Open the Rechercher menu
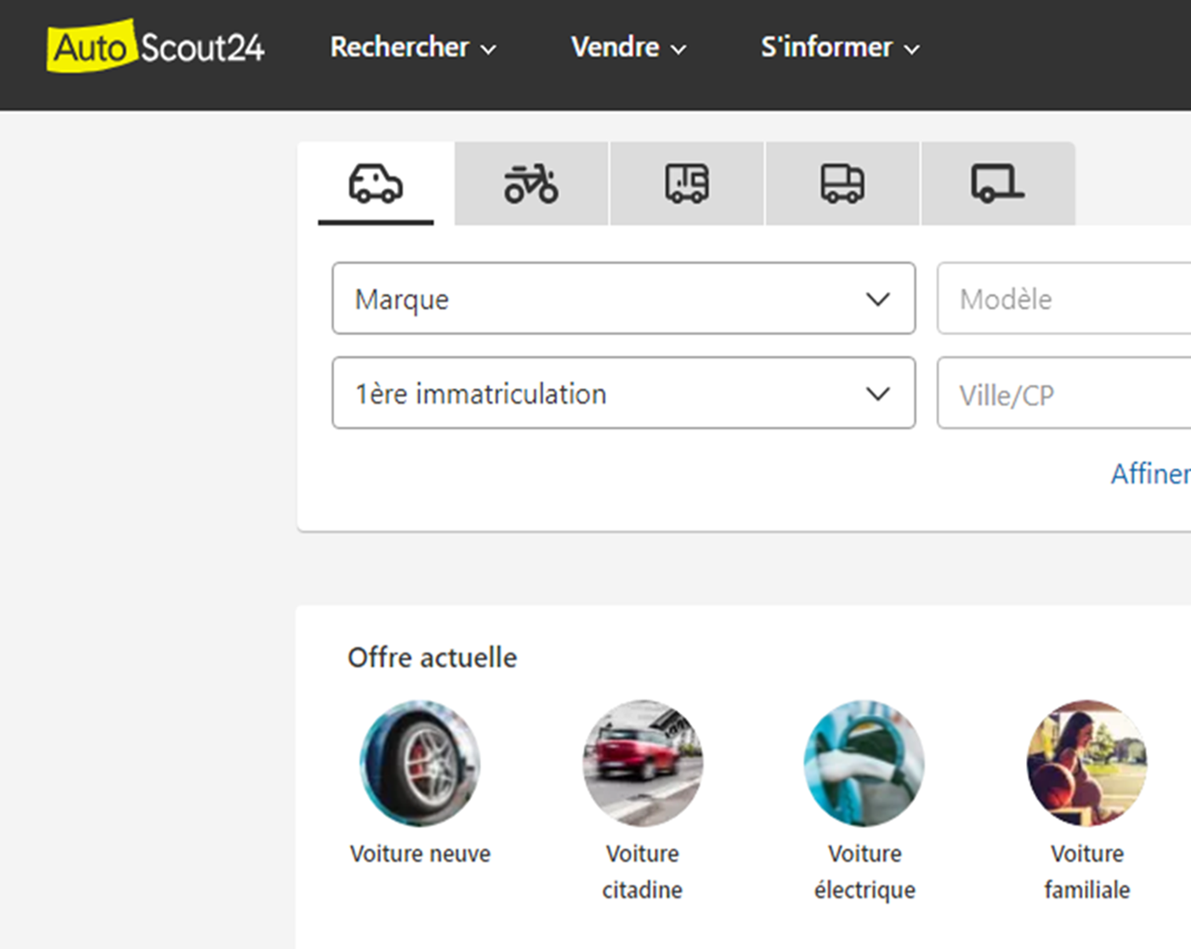This screenshot has width=1191, height=949. [412, 48]
